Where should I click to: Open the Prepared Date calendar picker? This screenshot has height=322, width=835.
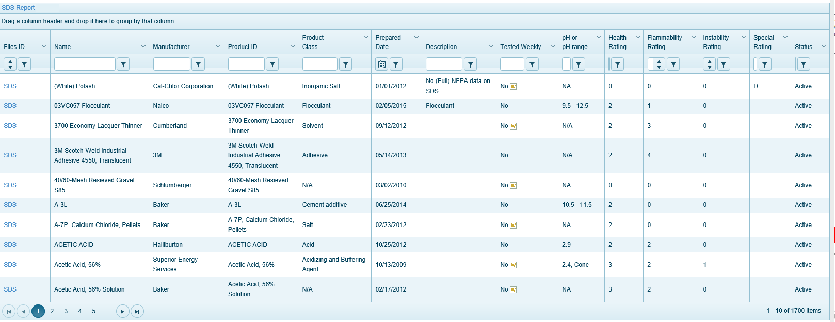(381, 64)
